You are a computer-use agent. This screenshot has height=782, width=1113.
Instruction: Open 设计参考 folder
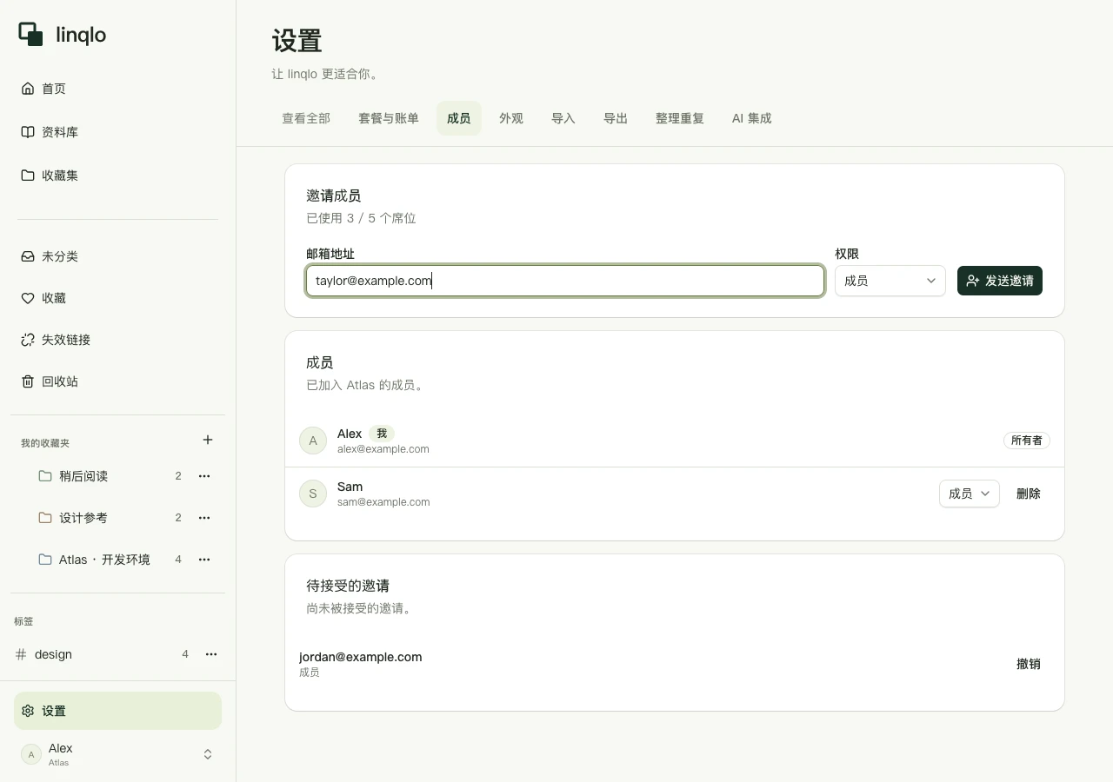(83, 518)
